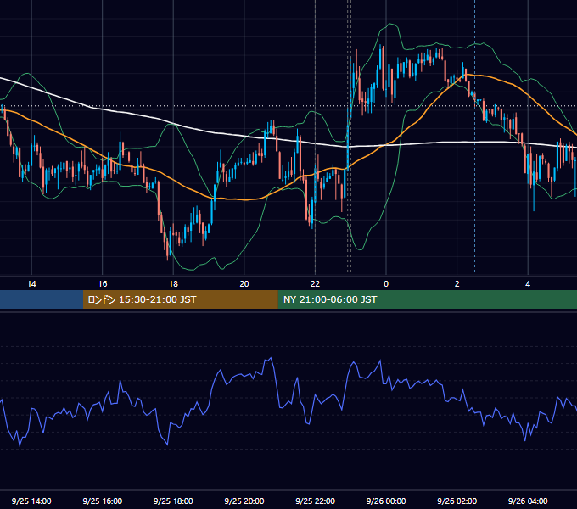The height and width of the screenshot is (509, 577).
Task: Click the 9/25 16:00 time label
Action: click(103, 501)
